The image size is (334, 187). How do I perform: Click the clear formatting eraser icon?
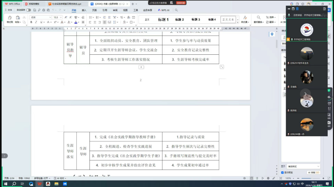click(83, 18)
